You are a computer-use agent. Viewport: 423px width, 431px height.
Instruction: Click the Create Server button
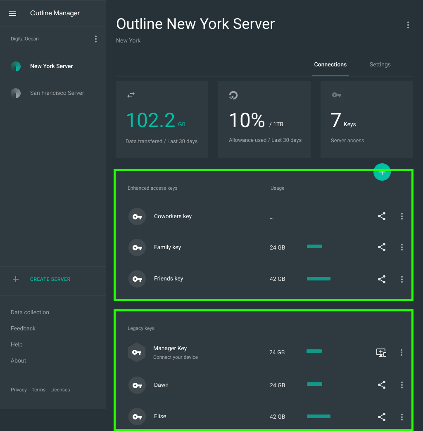click(x=50, y=279)
